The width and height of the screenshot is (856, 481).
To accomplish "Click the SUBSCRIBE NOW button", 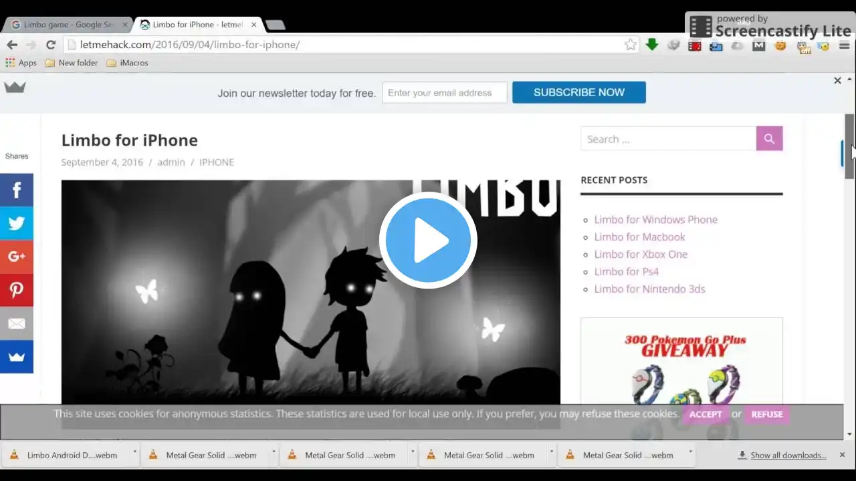I will tap(579, 92).
